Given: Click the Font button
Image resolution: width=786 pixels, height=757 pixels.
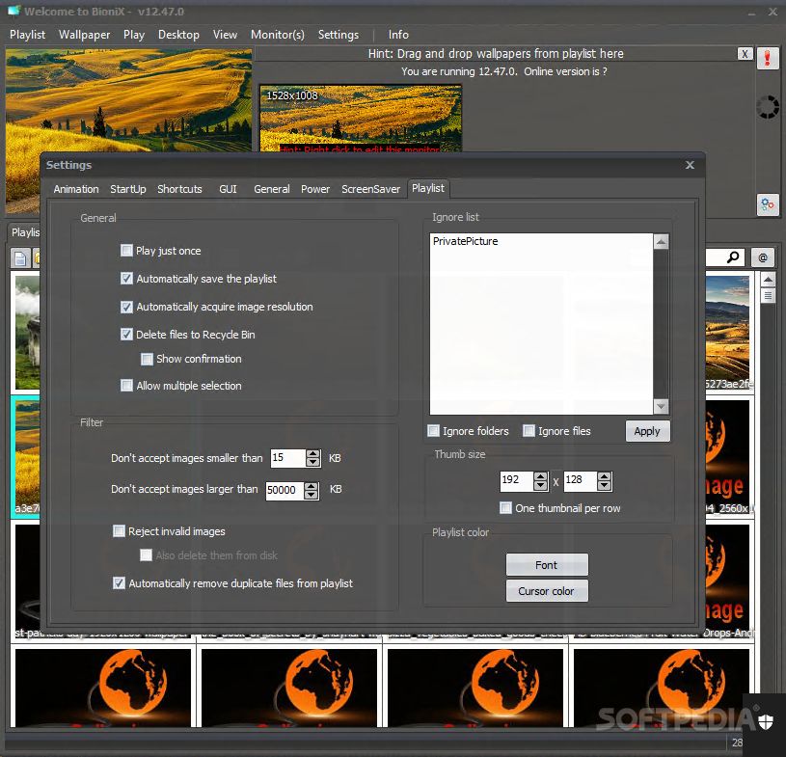Looking at the screenshot, I should [x=547, y=565].
